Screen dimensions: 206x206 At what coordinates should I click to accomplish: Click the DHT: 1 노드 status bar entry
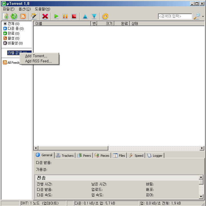pyautogui.click(x=43, y=203)
